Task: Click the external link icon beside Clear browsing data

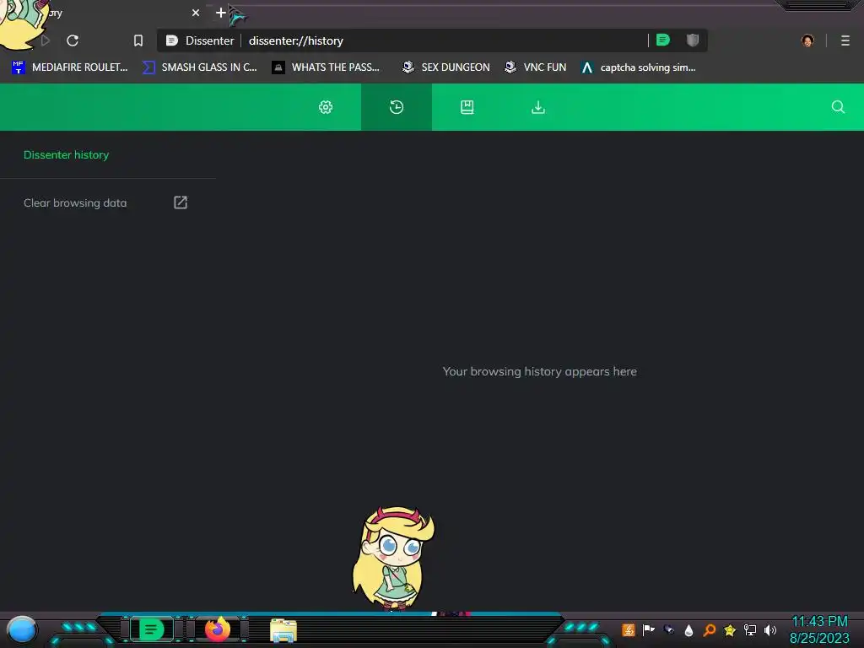Action: tap(181, 202)
